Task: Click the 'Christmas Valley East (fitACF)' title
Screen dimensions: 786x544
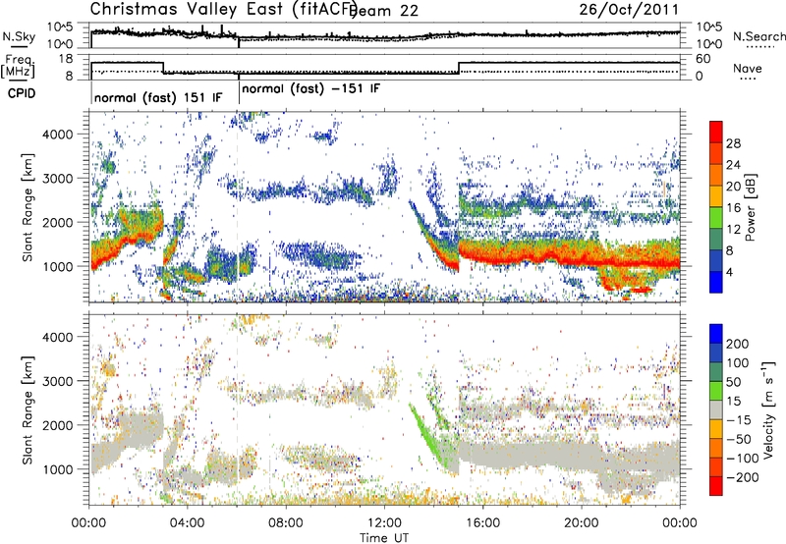Action: click(x=223, y=9)
